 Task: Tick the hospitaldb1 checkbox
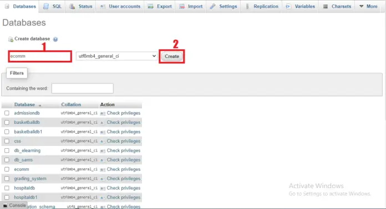7,197
